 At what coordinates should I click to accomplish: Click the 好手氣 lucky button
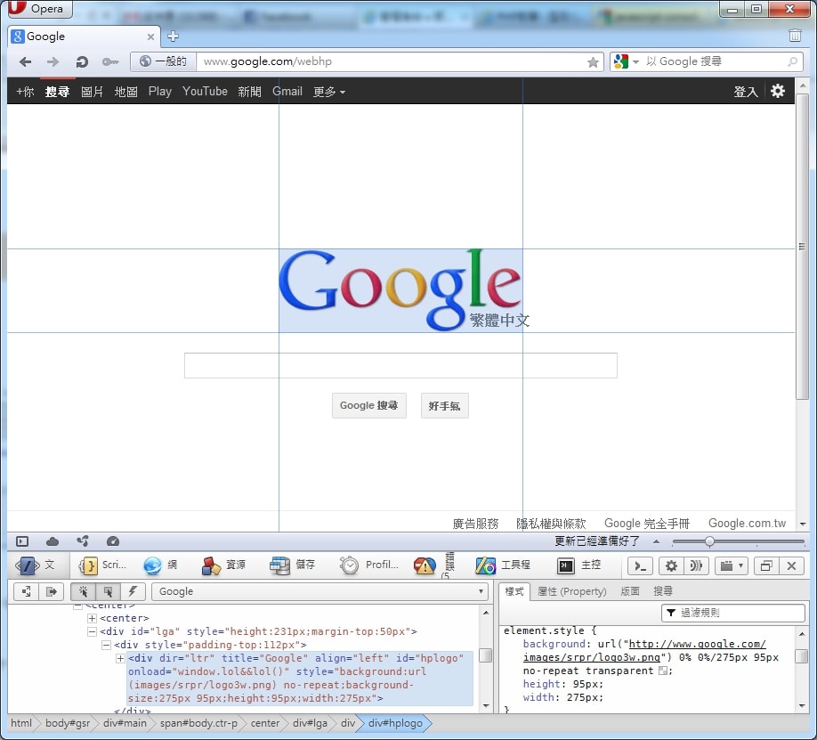444,406
